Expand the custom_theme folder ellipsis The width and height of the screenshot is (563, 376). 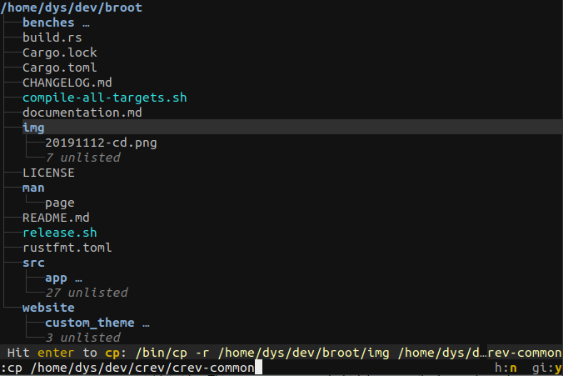(146, 323)
